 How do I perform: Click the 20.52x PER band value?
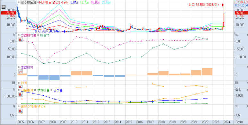click(106, 2)
